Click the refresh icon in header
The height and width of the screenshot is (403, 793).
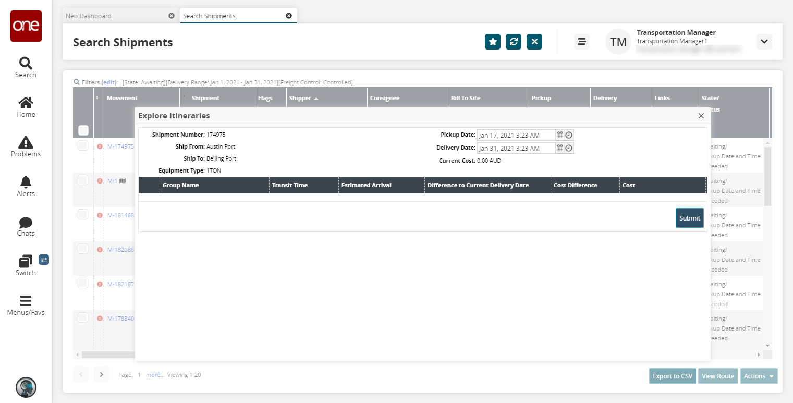tap(514, 42)
